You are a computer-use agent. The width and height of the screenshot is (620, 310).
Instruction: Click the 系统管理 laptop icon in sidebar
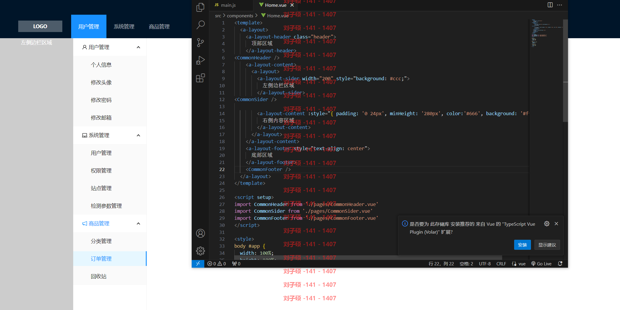click(x=84, y=135)
